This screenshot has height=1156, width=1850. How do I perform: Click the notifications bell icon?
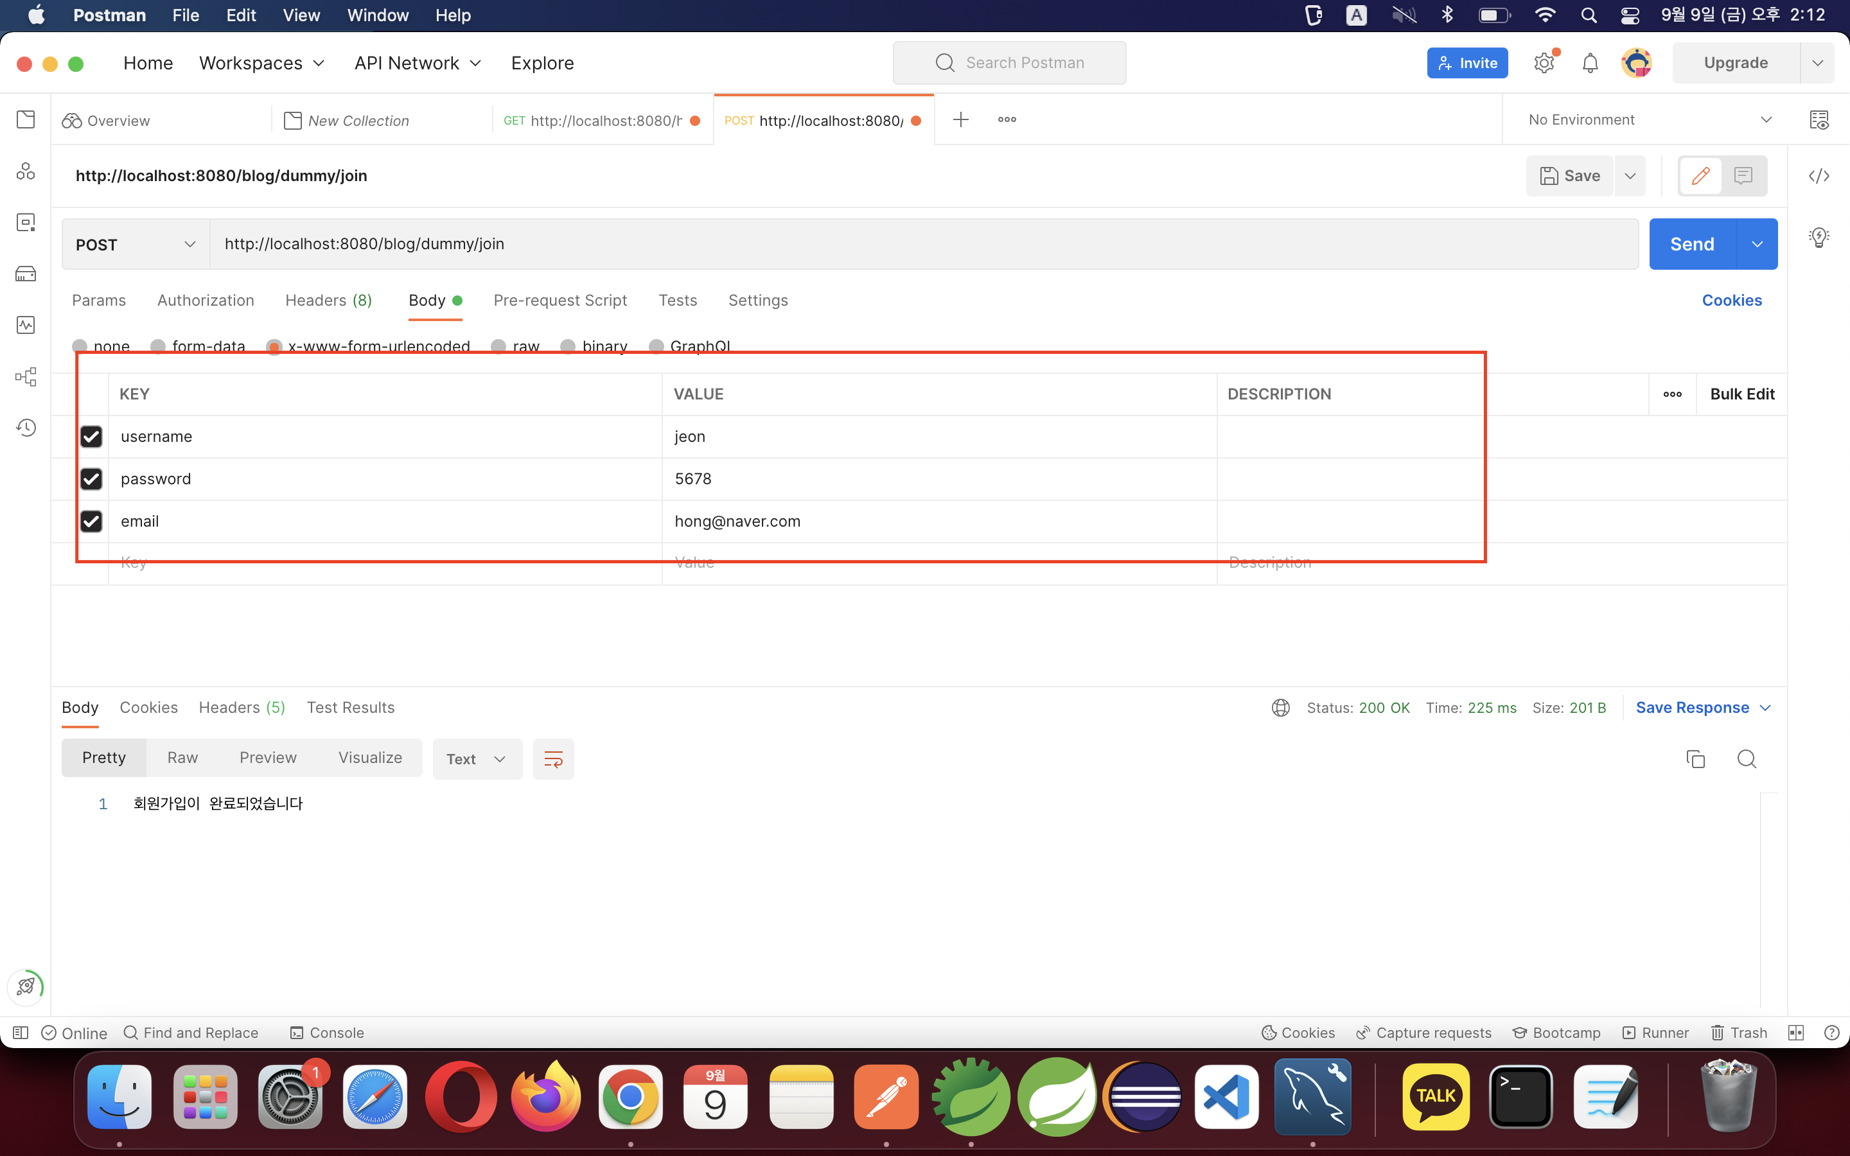pos(1590,63)
